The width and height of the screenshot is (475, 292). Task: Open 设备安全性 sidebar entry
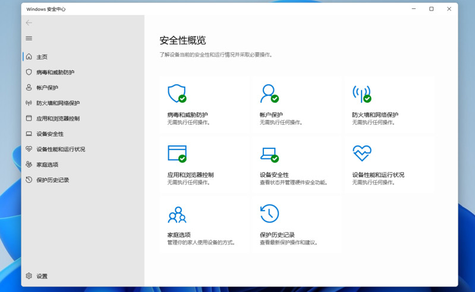coord(49,134)
